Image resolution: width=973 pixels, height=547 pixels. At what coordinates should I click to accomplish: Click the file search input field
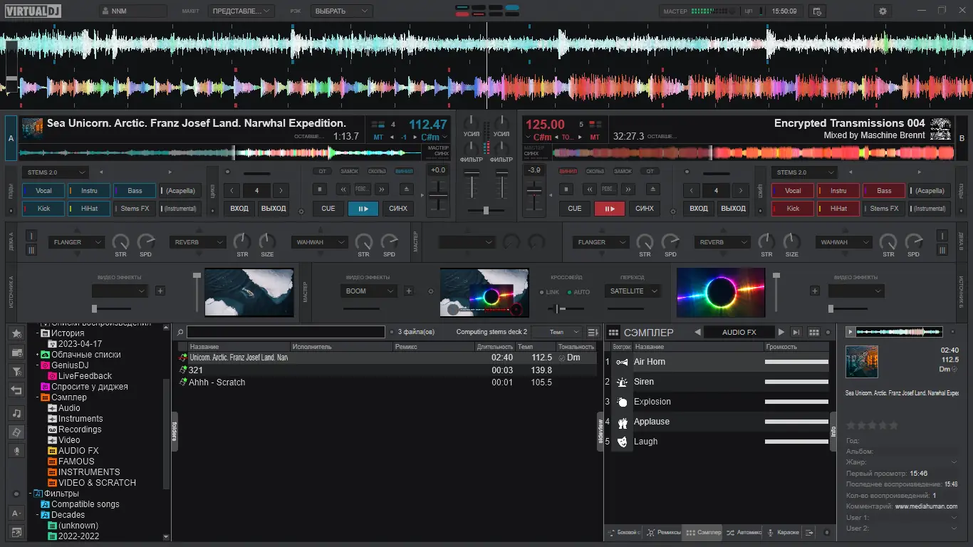click(x=285, y=332)
